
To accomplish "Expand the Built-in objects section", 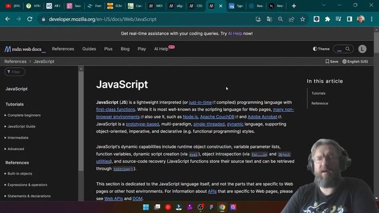I will click(x=18, y=173).
